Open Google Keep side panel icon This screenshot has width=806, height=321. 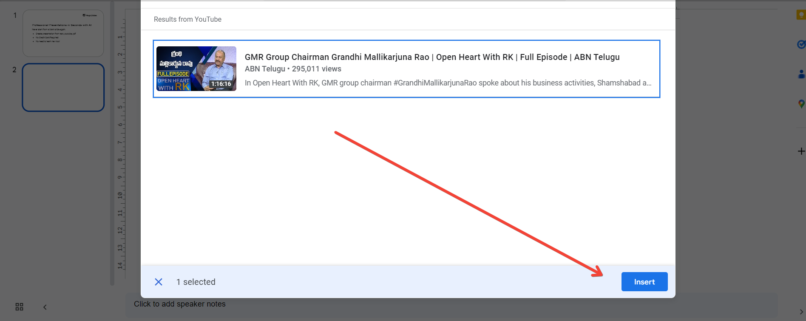coord(801,15)
